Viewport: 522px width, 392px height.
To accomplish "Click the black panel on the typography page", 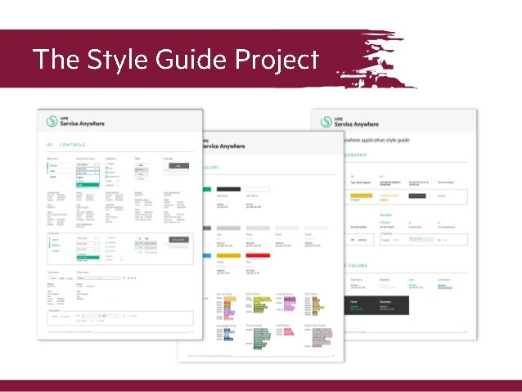I will coord(376,305).
